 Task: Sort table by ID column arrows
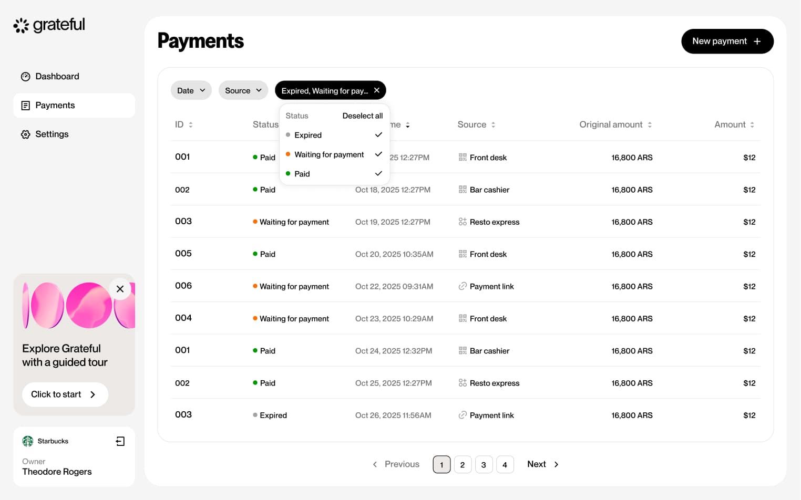191,125
